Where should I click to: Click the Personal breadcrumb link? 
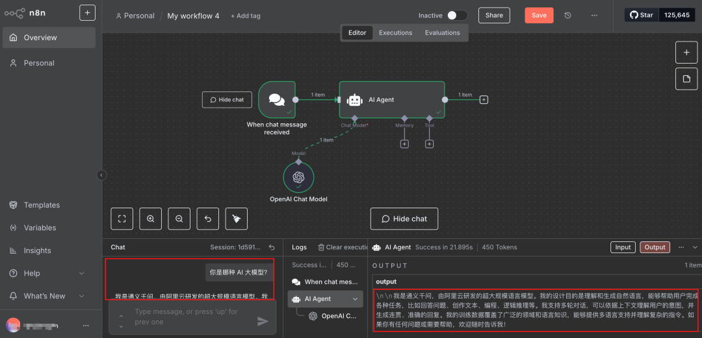(135, 16)
